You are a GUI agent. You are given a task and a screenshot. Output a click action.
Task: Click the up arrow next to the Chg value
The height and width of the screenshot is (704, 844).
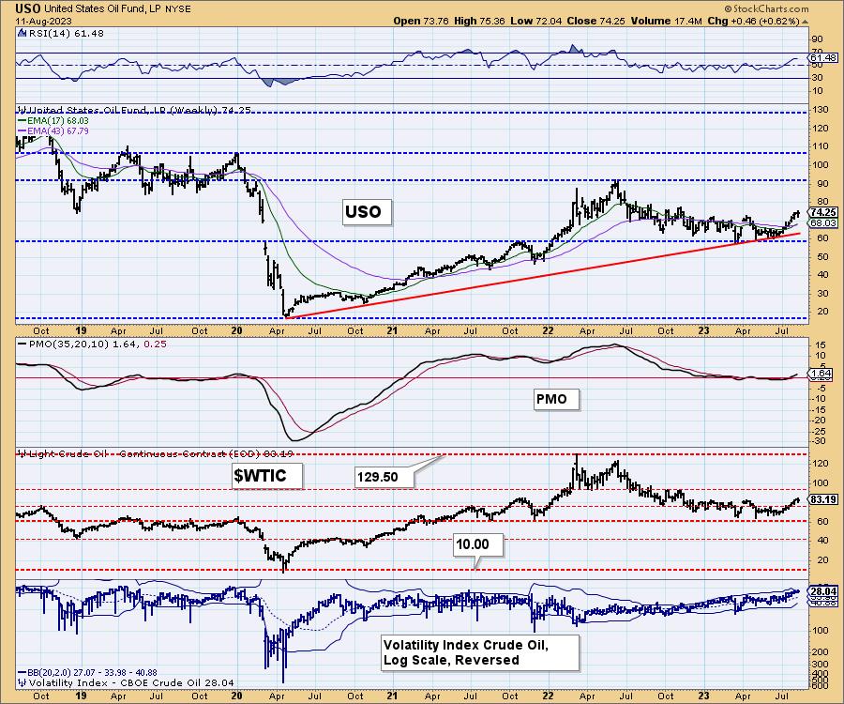tap(806, 22)
